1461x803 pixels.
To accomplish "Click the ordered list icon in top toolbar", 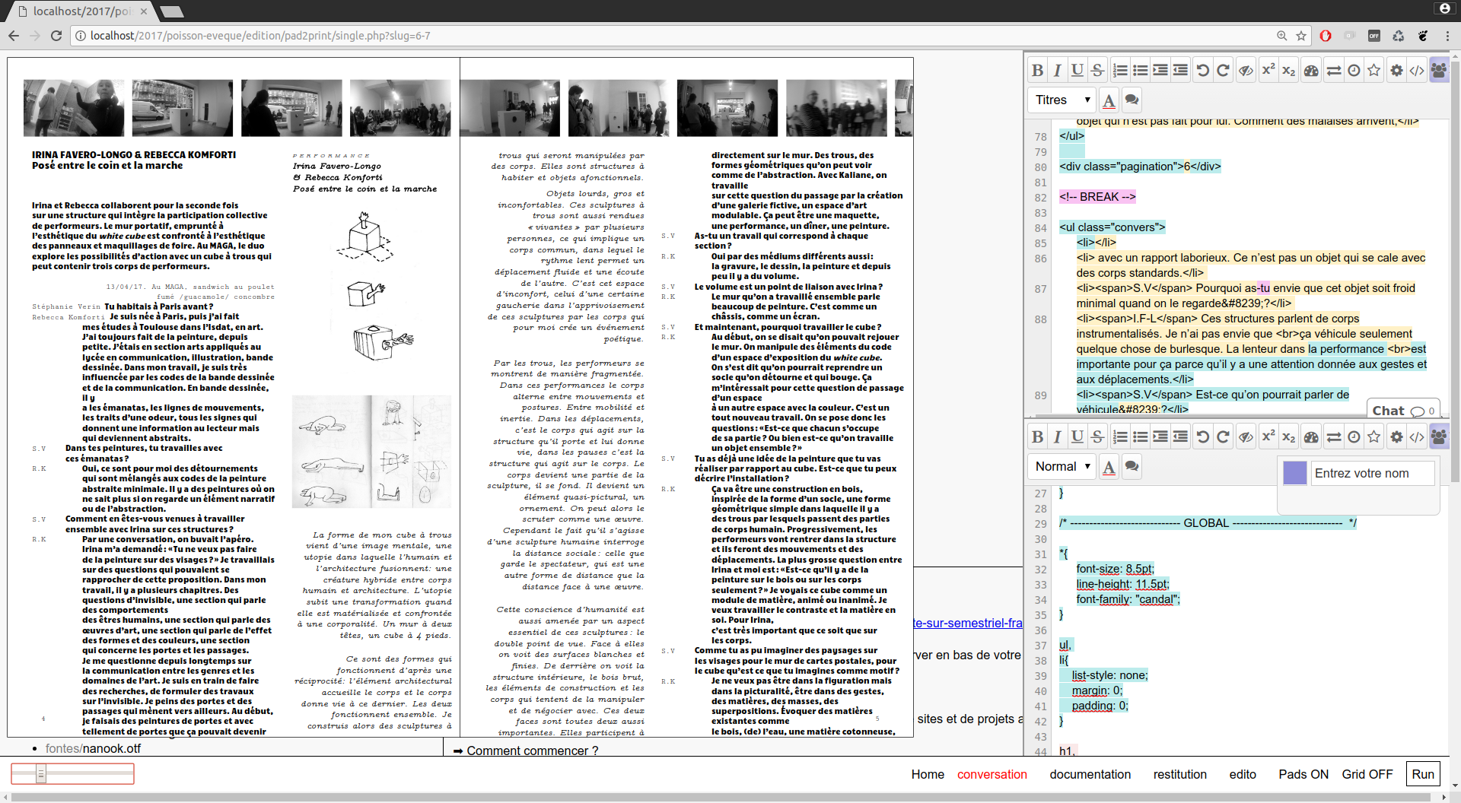I will click(x=1120, y=71).
